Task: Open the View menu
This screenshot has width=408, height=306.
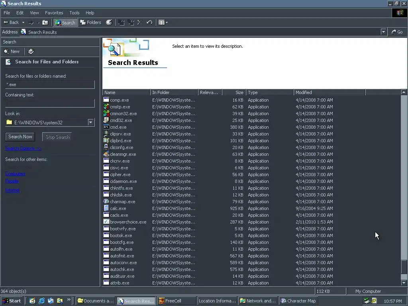Action: click(x=34, y=13)
